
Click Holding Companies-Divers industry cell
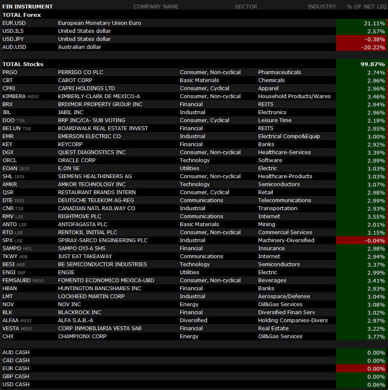pos(293,321)
